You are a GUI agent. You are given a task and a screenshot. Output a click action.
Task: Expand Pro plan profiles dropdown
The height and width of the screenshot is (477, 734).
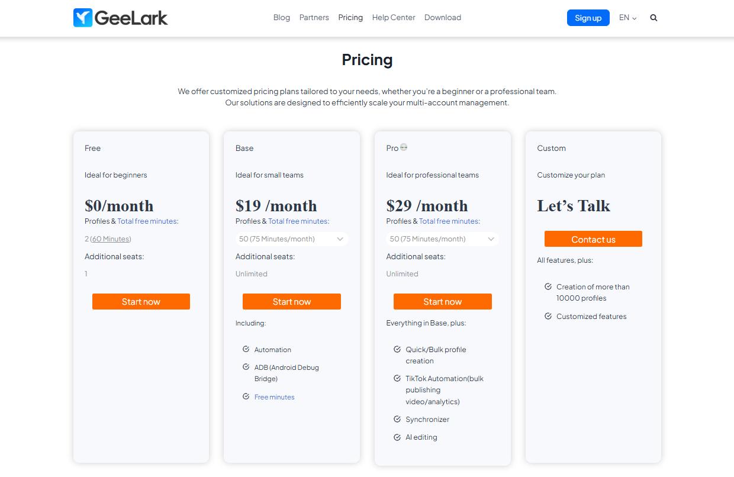pos(442,239)
